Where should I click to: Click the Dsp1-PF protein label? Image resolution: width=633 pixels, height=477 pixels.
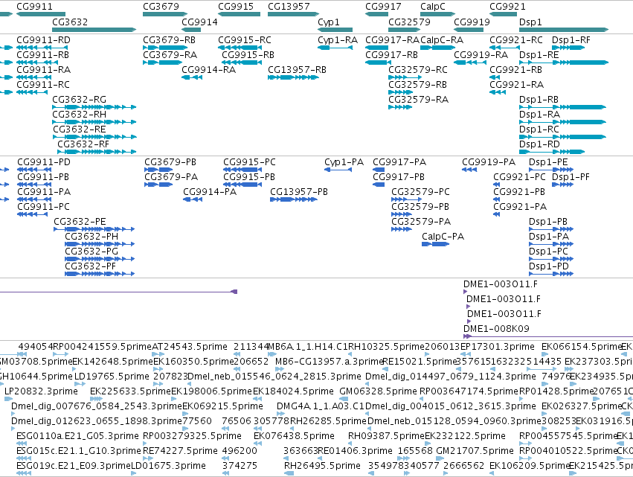pos(571,177)
